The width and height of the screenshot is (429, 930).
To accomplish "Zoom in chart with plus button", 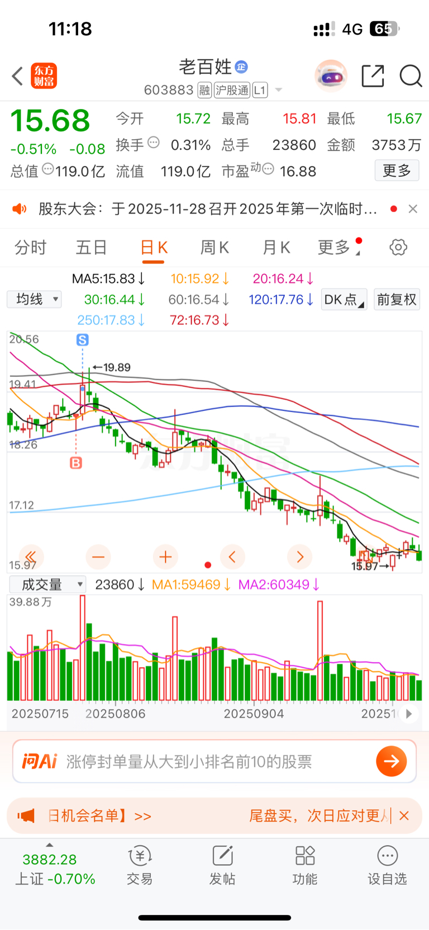I will coord(165,556).
